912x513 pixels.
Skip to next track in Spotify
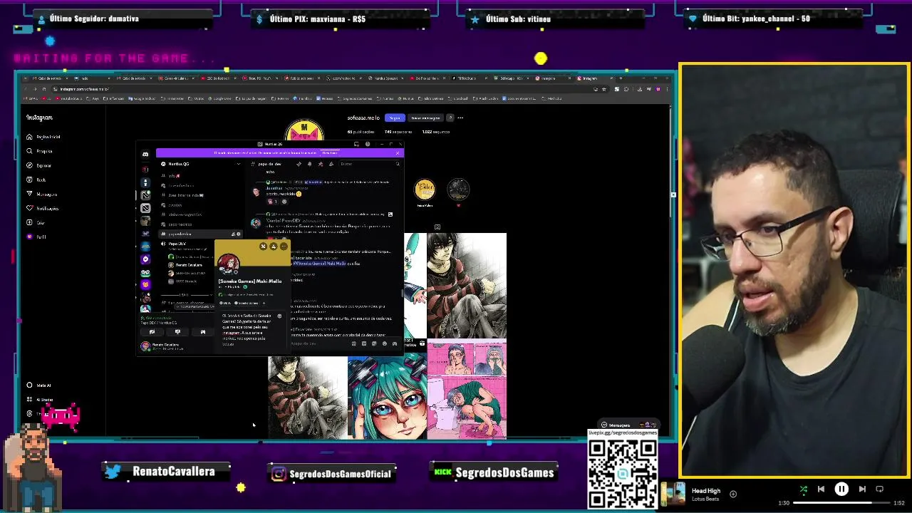pyautogui.click(x=862, y=489)
